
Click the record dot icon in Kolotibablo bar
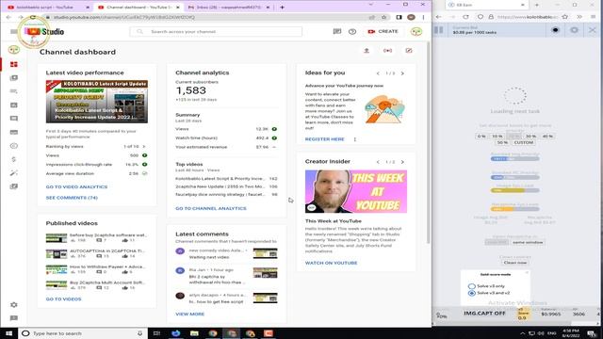click(555, 30)
